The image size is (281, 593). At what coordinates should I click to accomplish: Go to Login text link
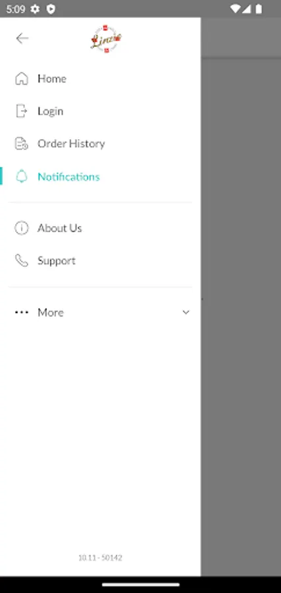50,111
